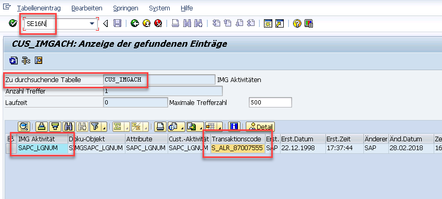The height and width of the screenshot is (199, 442).
Task: Click the technical names toggle icon below the title
Action: click(x=26, y=60)
